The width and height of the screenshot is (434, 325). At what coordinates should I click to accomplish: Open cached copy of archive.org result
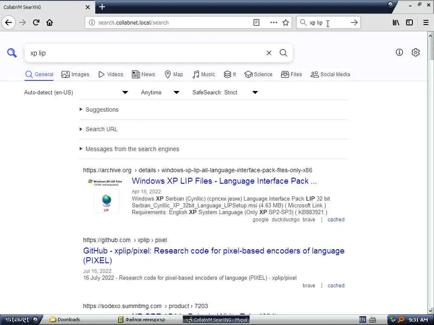tap(336, 220)
